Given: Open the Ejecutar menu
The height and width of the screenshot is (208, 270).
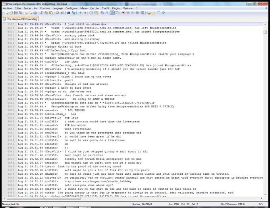Looking at the screenshot, I should (95, 8).
